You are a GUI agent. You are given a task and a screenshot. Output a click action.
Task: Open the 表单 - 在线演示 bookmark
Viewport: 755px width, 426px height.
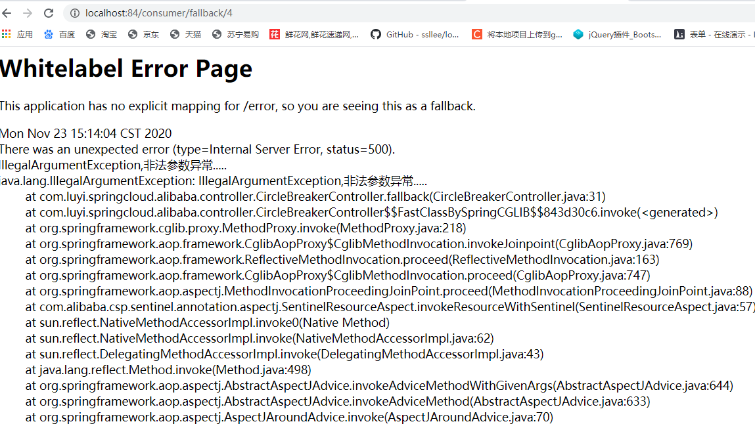tap(714, 34)
